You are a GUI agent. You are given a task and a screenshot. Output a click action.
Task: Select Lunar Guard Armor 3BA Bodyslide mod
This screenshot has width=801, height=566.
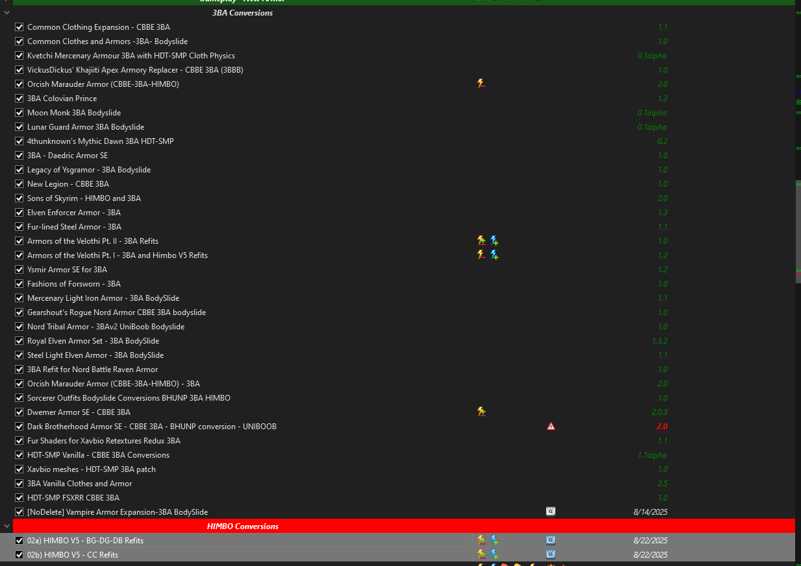click(x=86, y=127)
